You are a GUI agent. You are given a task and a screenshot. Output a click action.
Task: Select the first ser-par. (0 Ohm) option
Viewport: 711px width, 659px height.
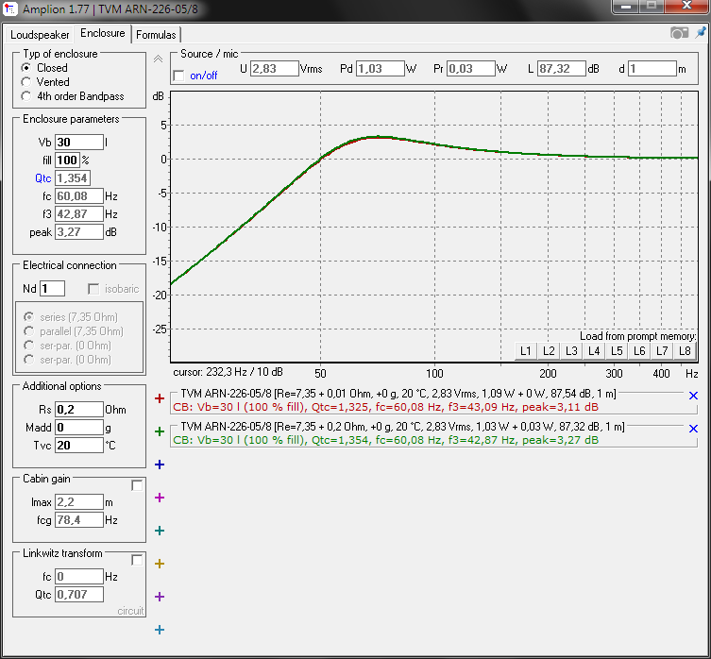29,346
